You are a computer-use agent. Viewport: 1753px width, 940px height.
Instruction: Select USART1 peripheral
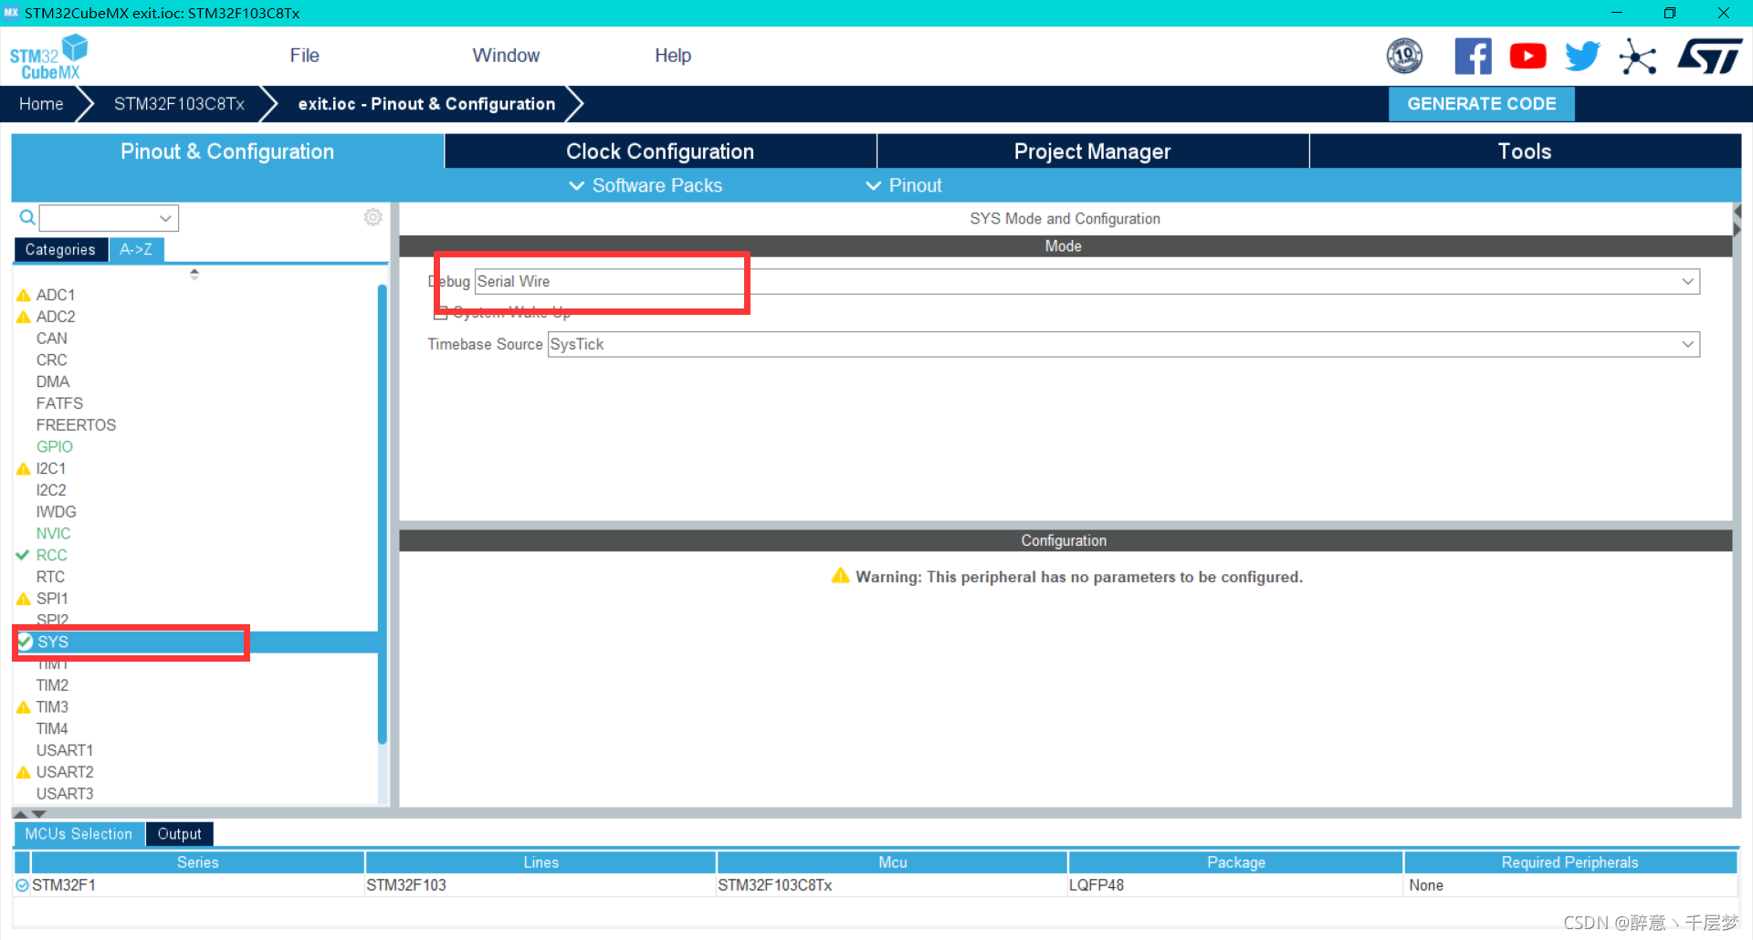click(x=65, y=750)
